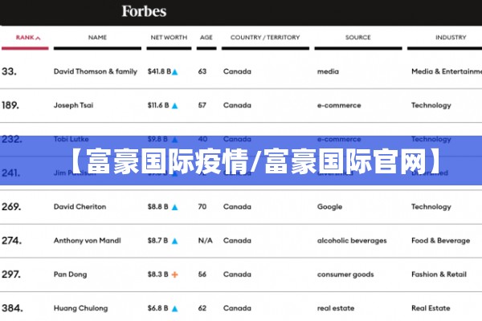Sort by the SOURCE column header
The image size is (482, 321).
click(x=357, y=38)
